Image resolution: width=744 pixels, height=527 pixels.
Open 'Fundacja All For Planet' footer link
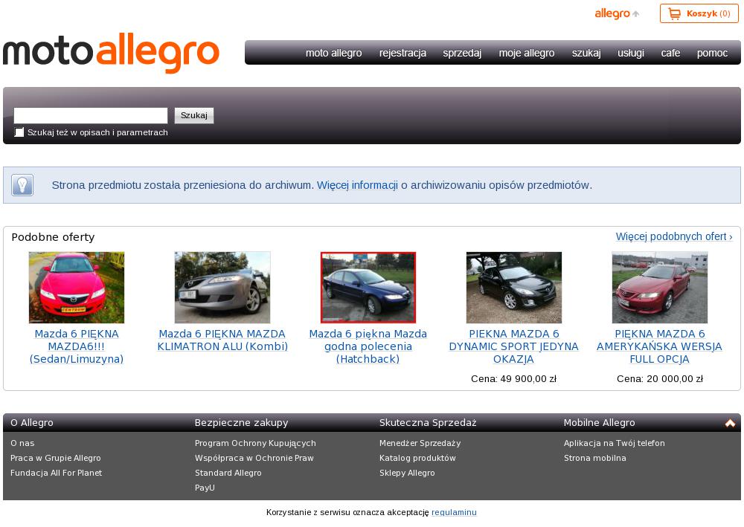[56, 473]
